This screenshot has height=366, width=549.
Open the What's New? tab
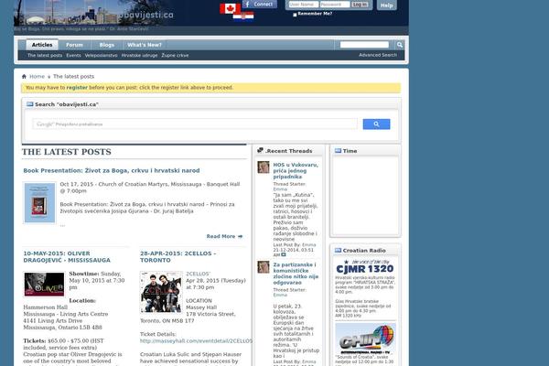[145, 45]
